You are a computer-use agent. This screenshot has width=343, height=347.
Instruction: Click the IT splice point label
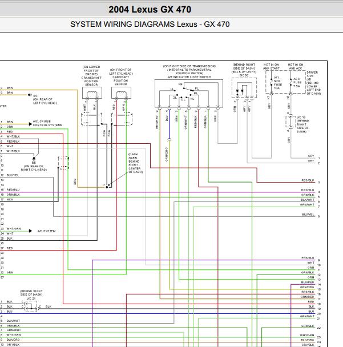pos(103,185)
